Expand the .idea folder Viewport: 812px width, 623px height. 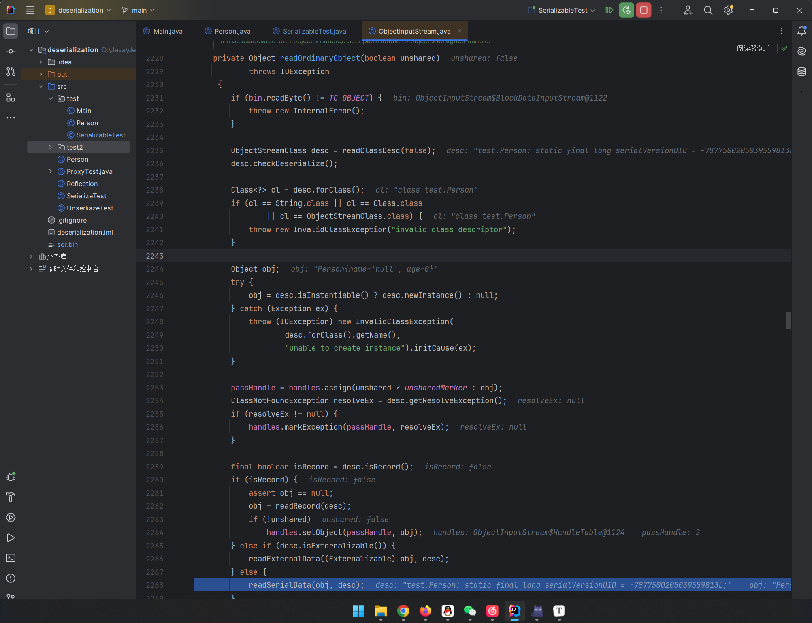click(x=41, y=62)
